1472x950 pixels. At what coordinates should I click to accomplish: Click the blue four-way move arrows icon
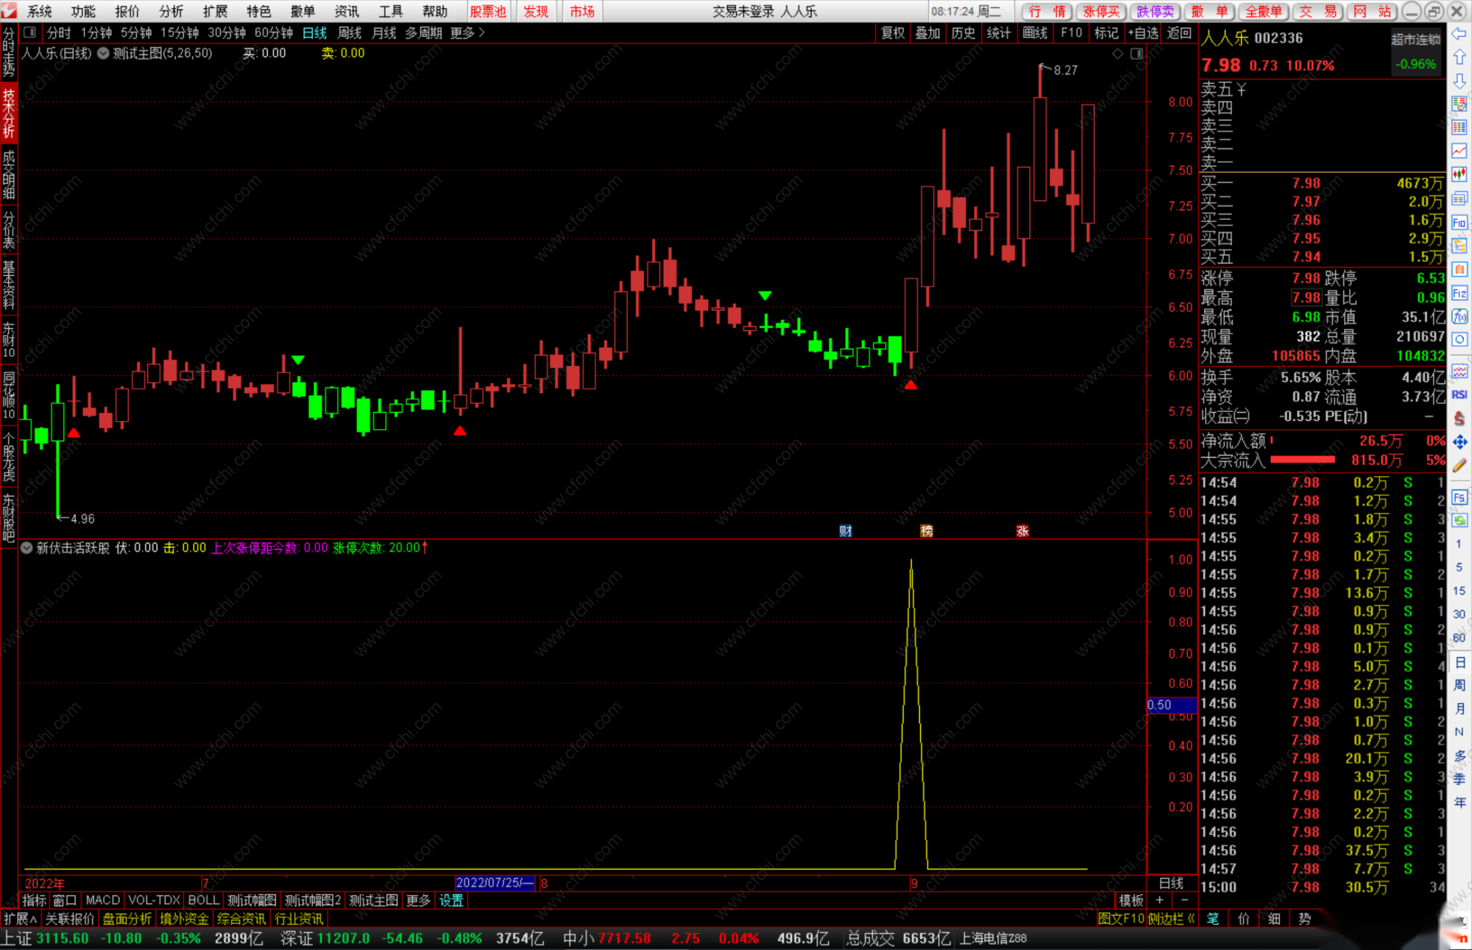click(x=1459, y=442)
